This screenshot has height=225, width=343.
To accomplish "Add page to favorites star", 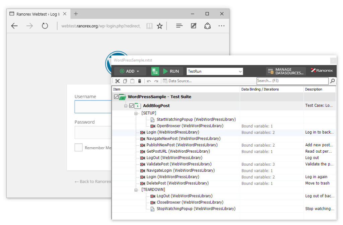I will pos(160,26).
